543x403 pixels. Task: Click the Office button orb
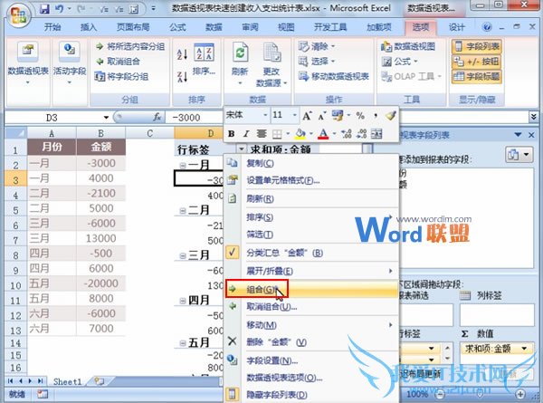pos(18,14)
